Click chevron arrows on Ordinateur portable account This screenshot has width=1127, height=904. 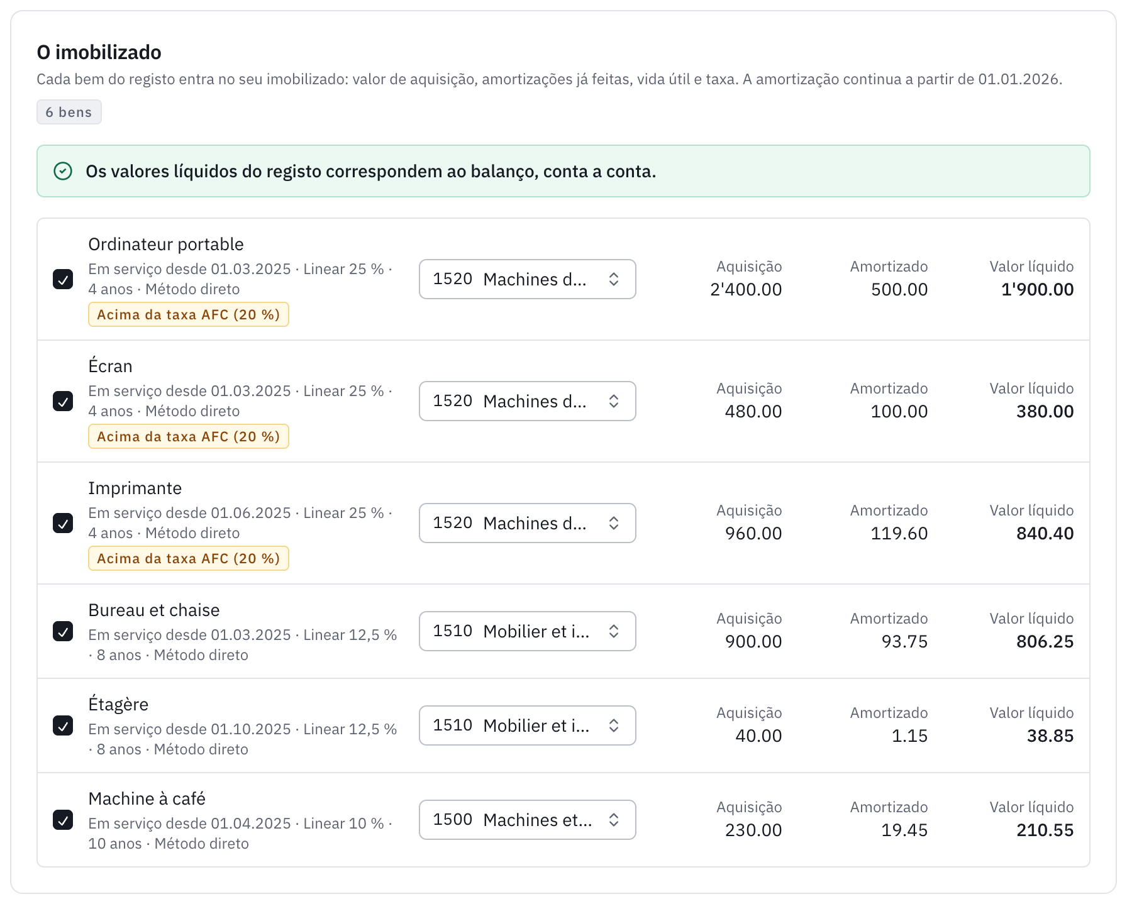(614, 279)
